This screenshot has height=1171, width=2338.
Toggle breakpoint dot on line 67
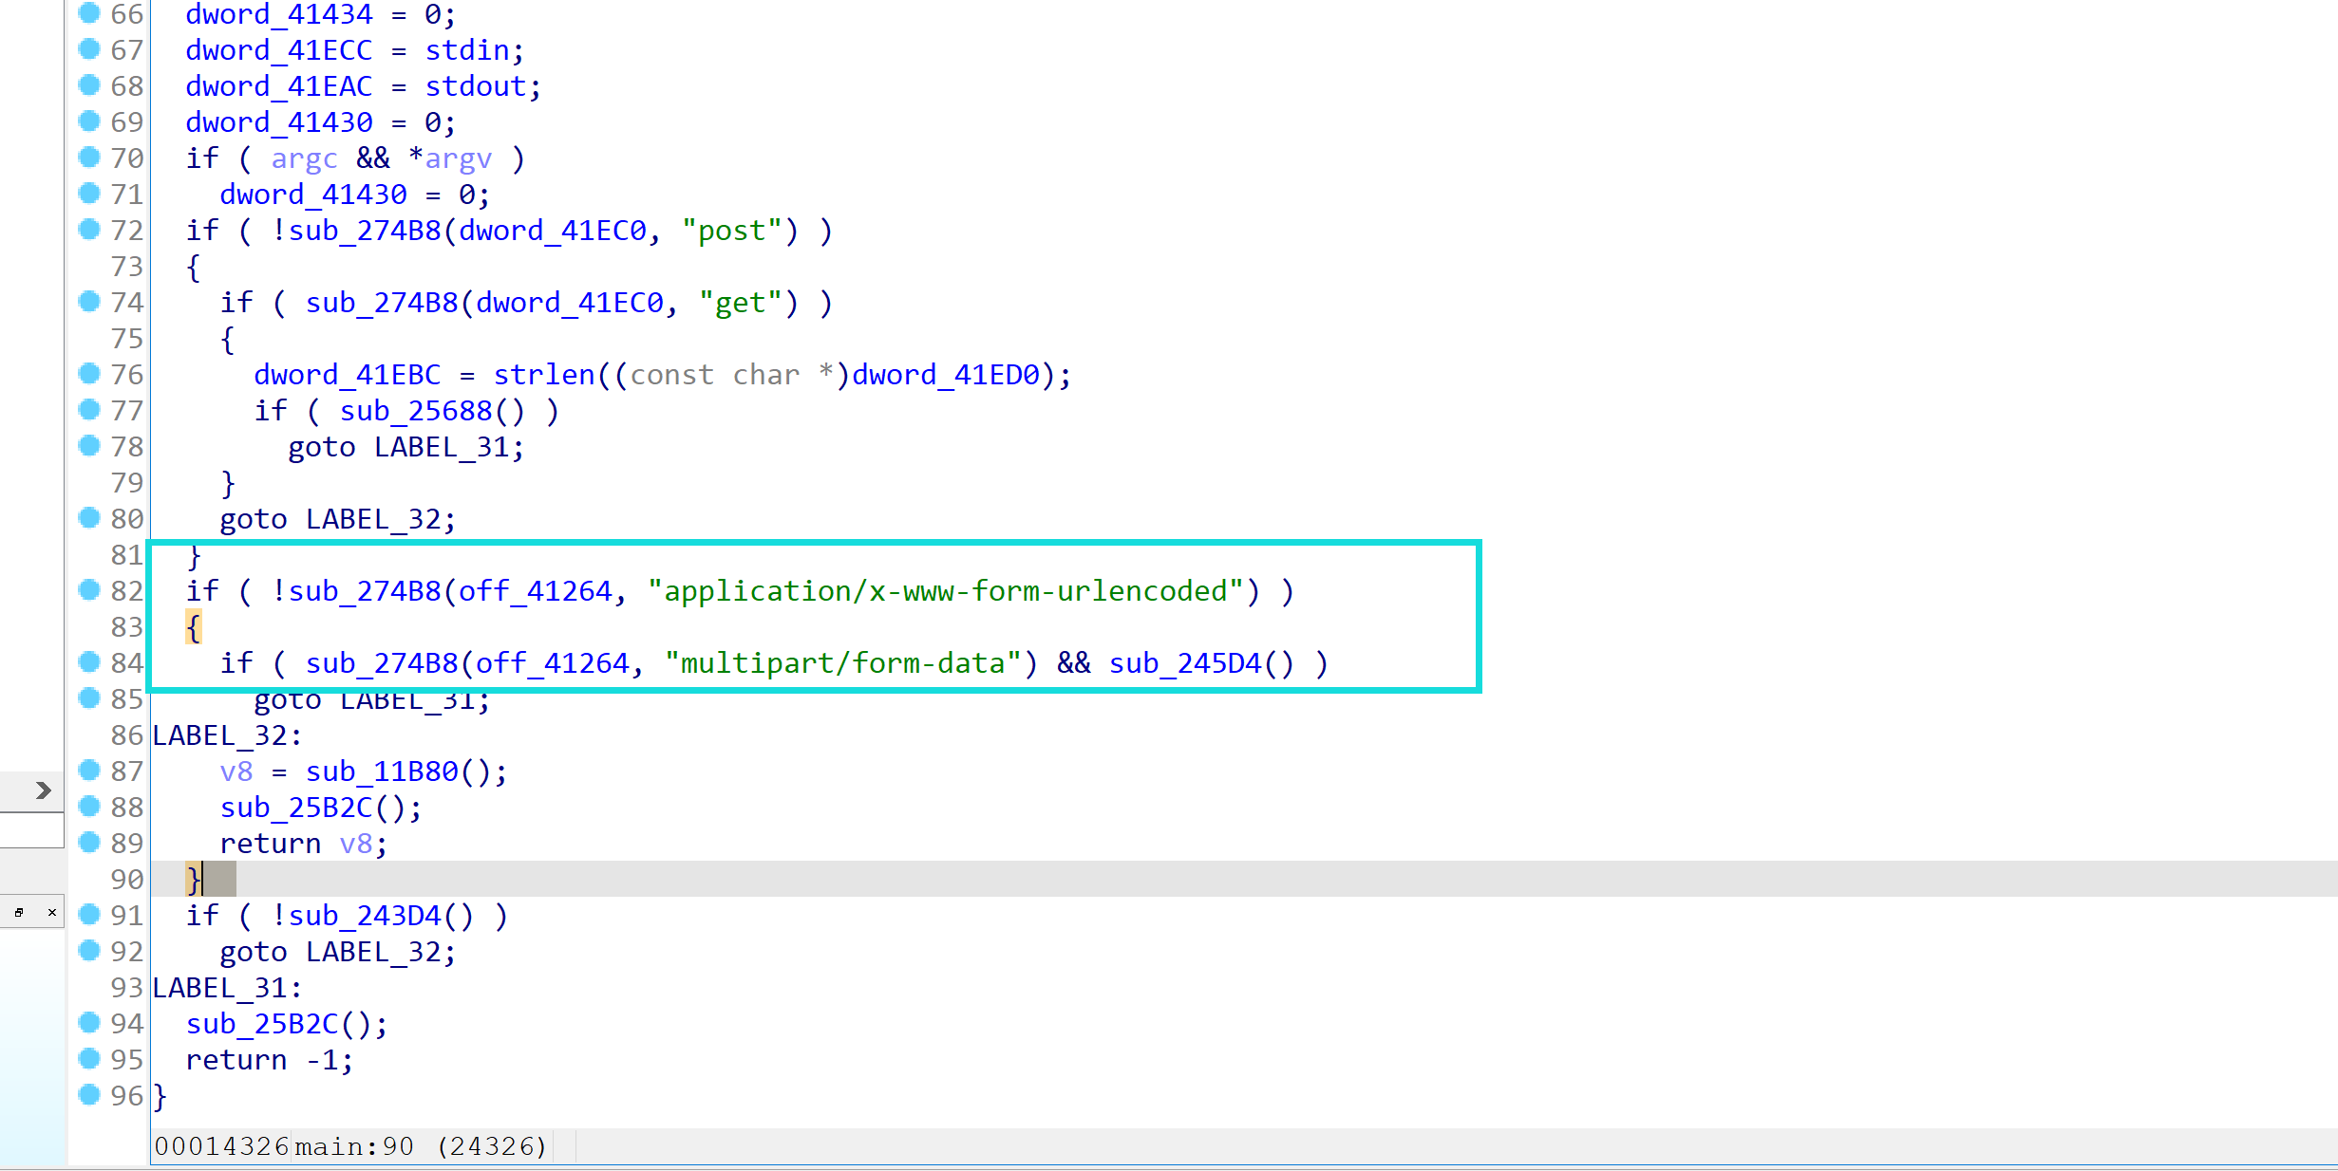(89, 49)
